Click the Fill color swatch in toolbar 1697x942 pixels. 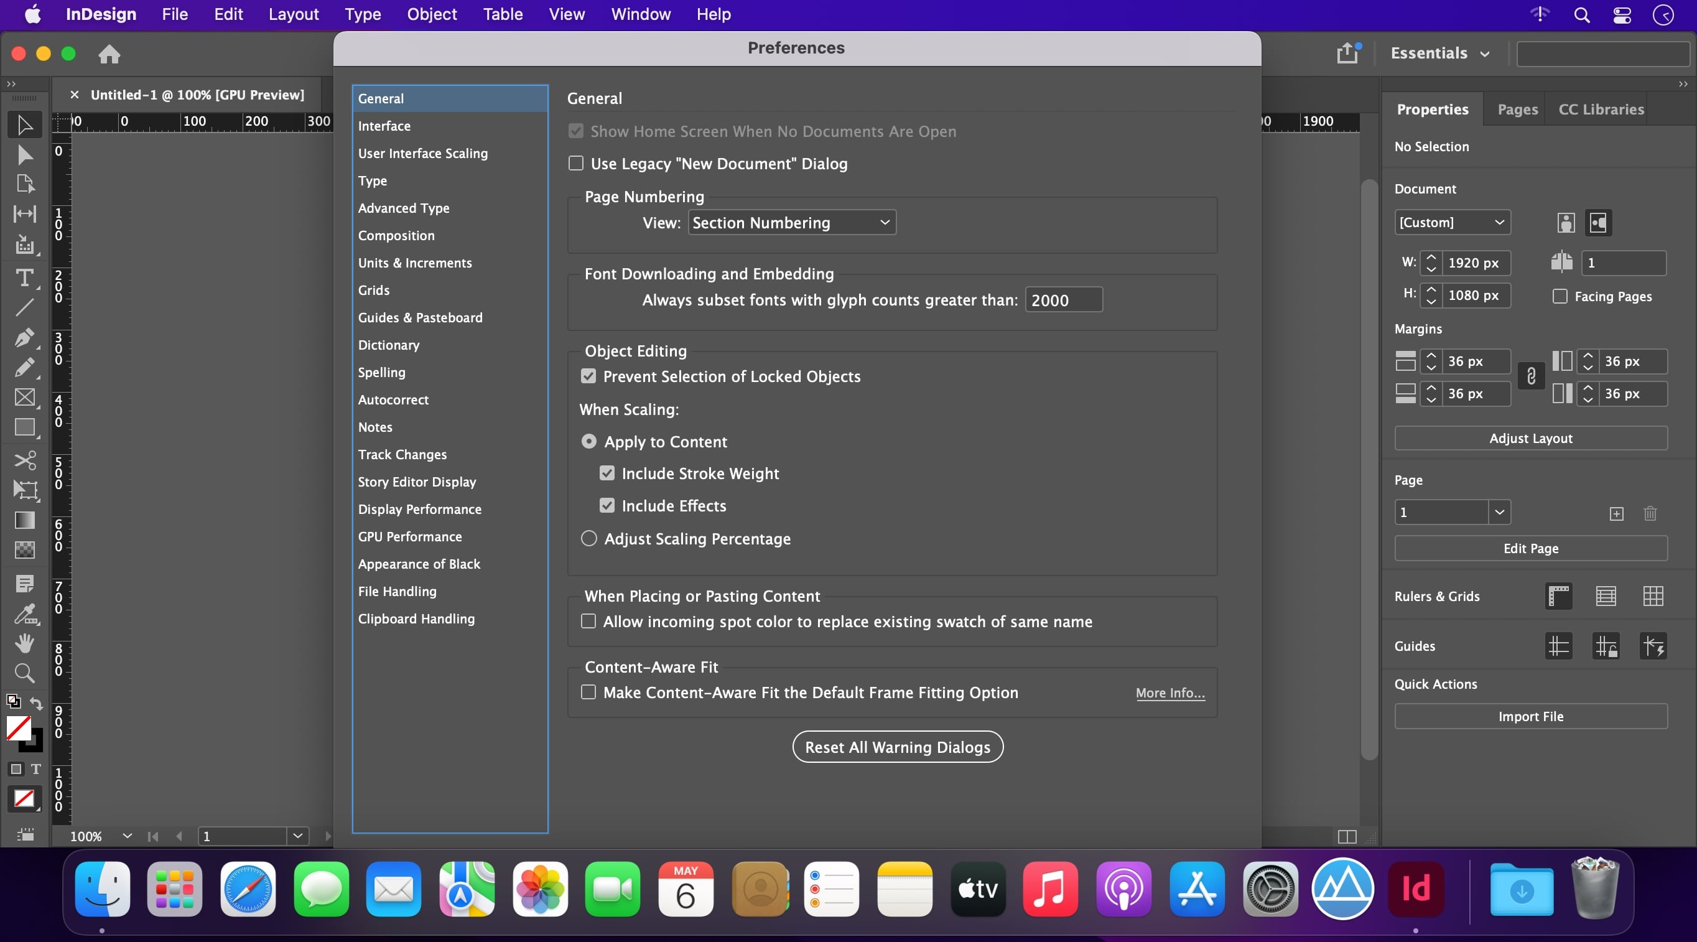pyautogui.click(x=18, y=728)
